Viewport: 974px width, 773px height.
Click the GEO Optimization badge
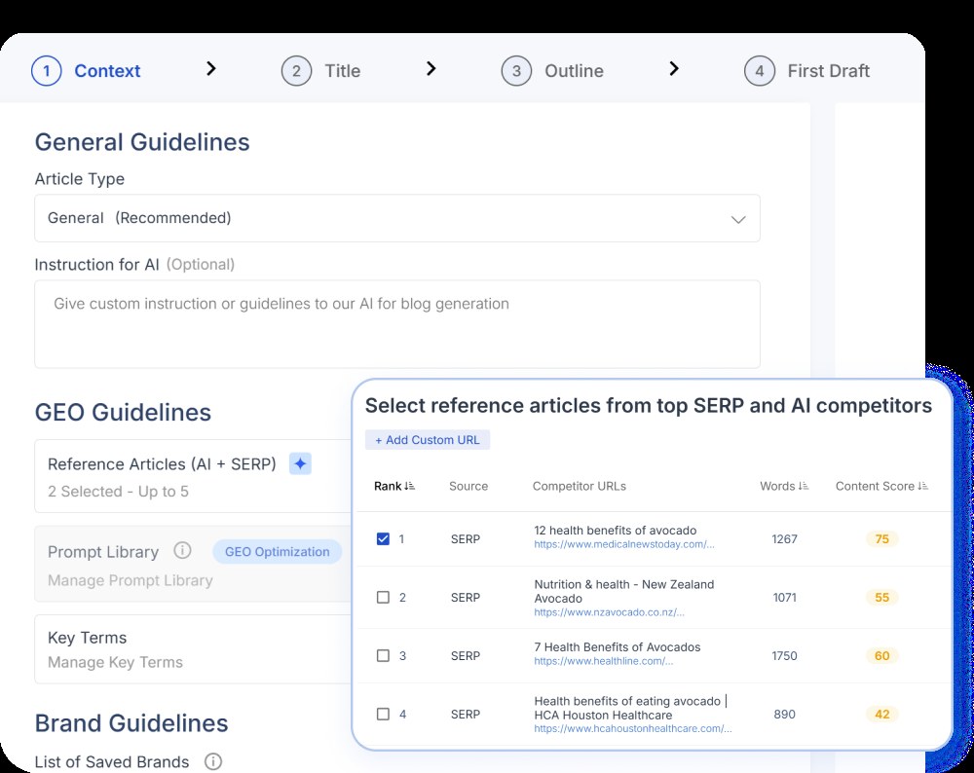click(277, 552)
